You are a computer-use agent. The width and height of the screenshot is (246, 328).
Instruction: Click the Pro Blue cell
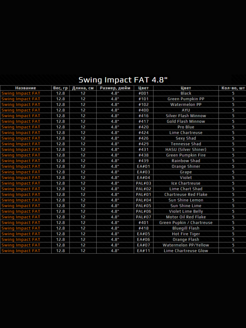186,127
